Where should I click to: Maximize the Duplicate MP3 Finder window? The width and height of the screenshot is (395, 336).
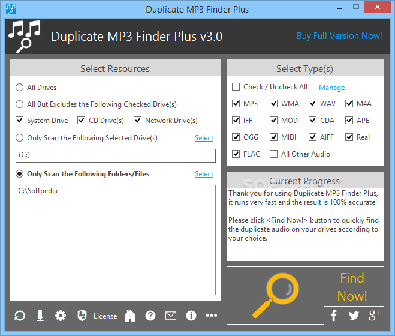(x=356, y=7)
